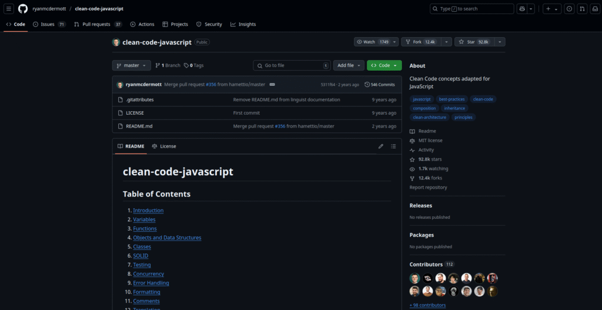Click the Fork button
This screenshot has width=602, height=310.
click(421, 42)
